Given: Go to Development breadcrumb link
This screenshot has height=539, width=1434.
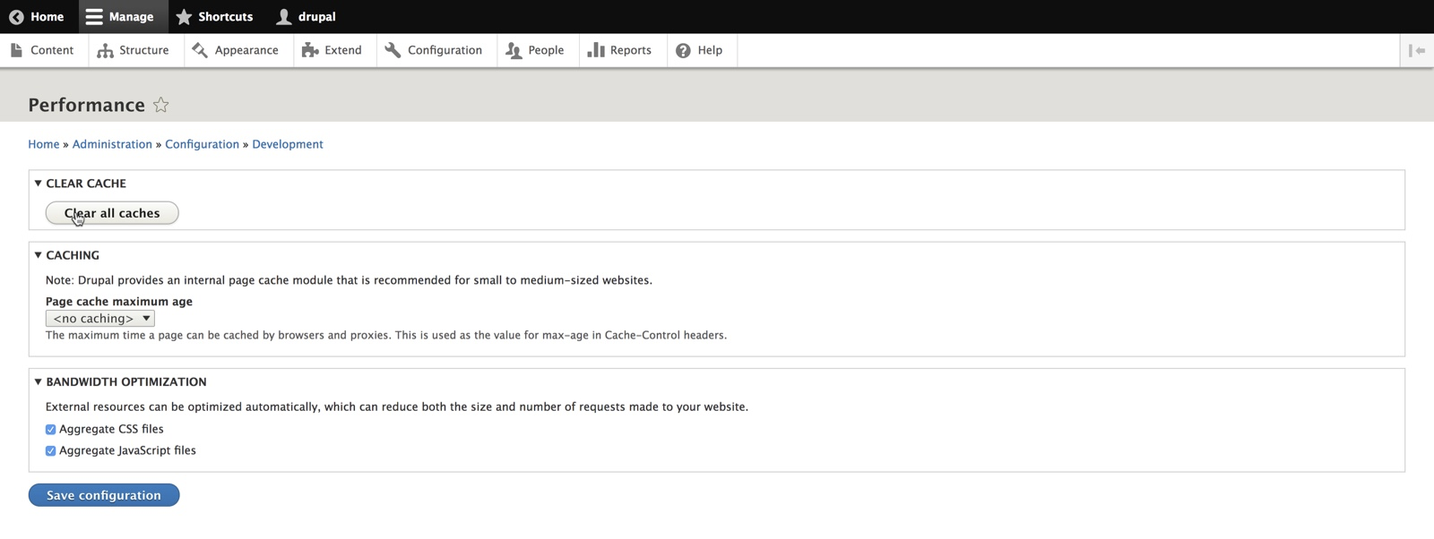Looking at the screenshot, I should 287,144.
